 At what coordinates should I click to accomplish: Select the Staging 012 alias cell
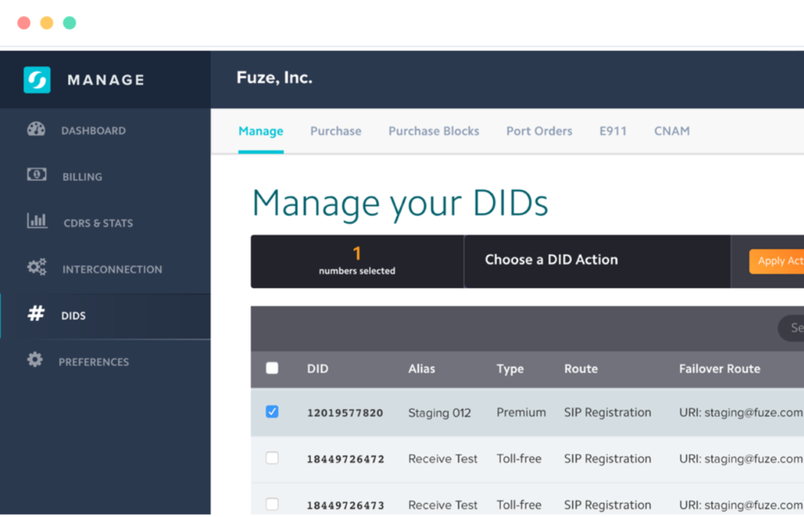click(x=440, y=411)
